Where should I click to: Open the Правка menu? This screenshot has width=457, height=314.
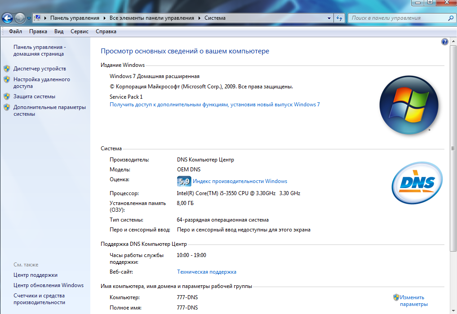(x=38, y=31)
